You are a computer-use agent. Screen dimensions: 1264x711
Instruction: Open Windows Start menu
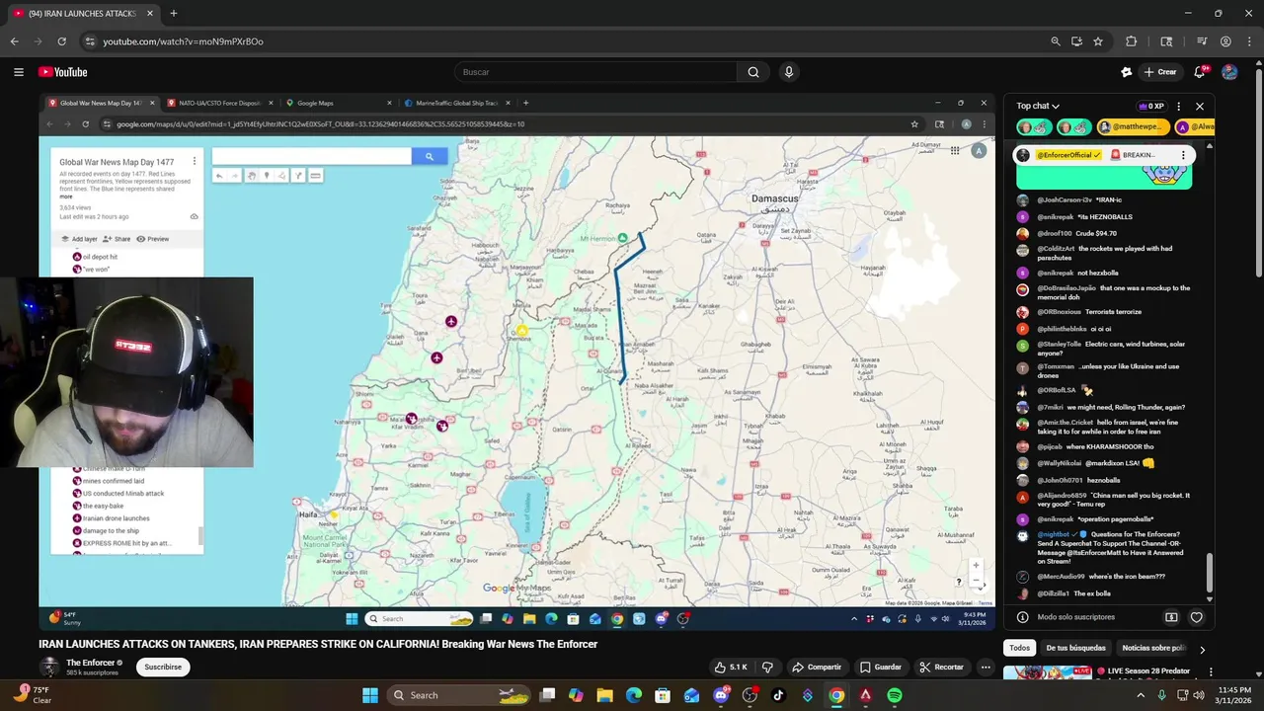click(369, 695)
